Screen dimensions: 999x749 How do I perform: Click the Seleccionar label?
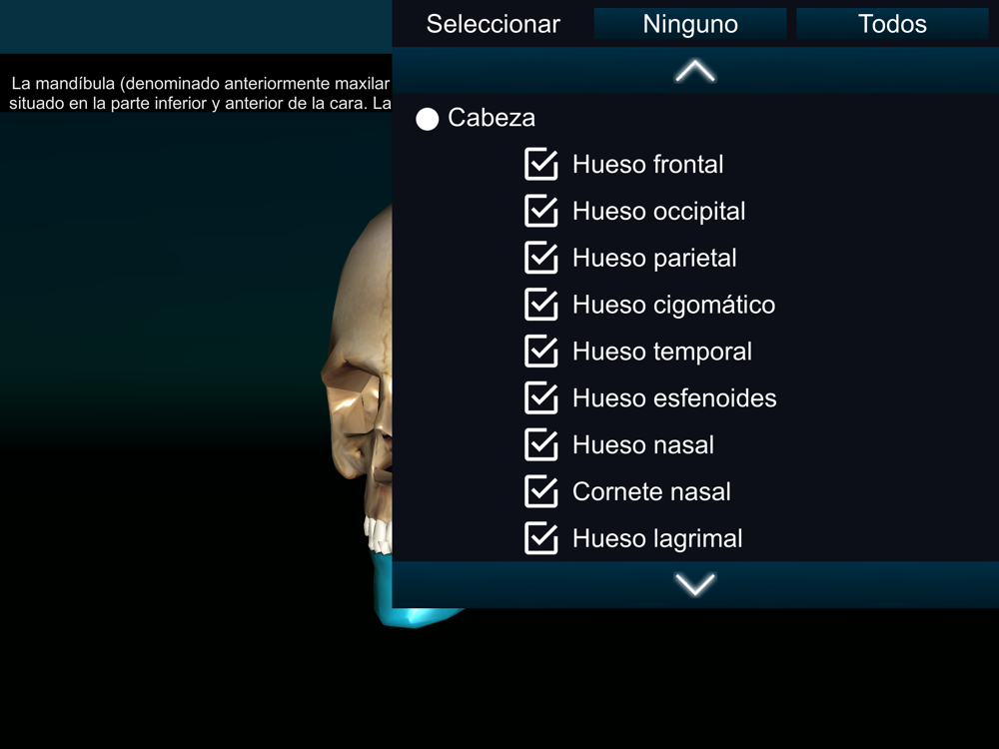[x=494, y=24]
